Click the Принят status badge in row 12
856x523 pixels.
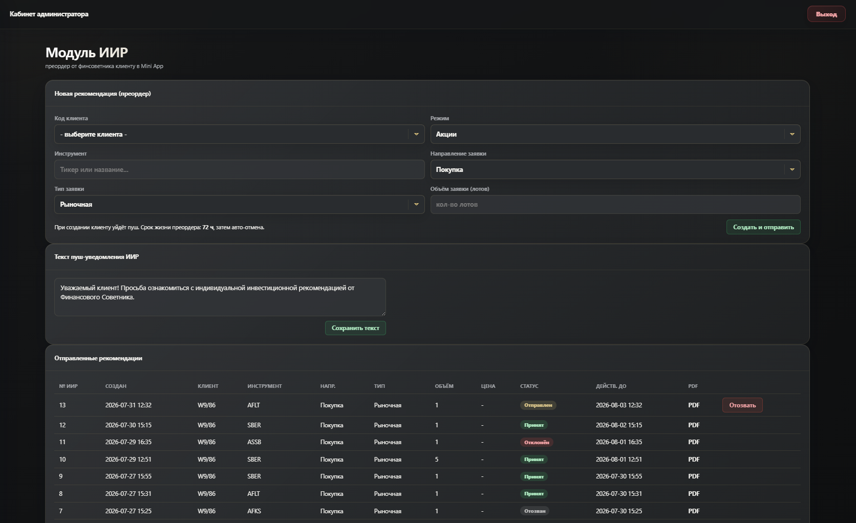coord(534,425)
